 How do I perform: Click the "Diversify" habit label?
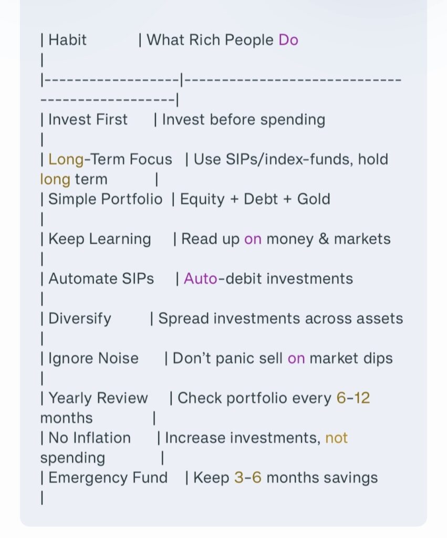[79, 319]
